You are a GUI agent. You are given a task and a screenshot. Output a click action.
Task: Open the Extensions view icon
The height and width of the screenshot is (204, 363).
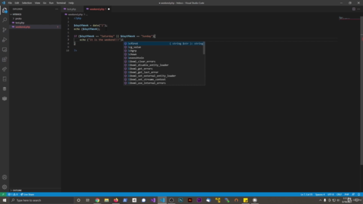(x=5, y=59)
